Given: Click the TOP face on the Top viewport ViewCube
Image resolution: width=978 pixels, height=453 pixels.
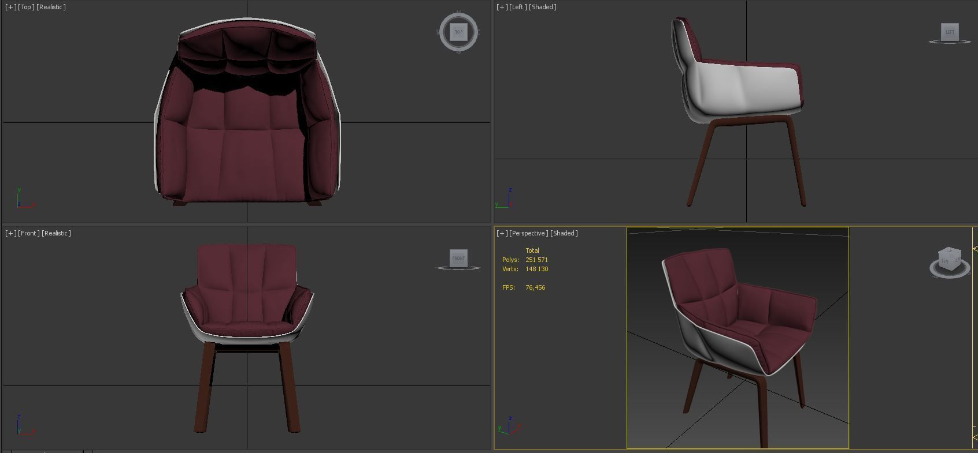Looking at the screenshot, I should (458, 32).
